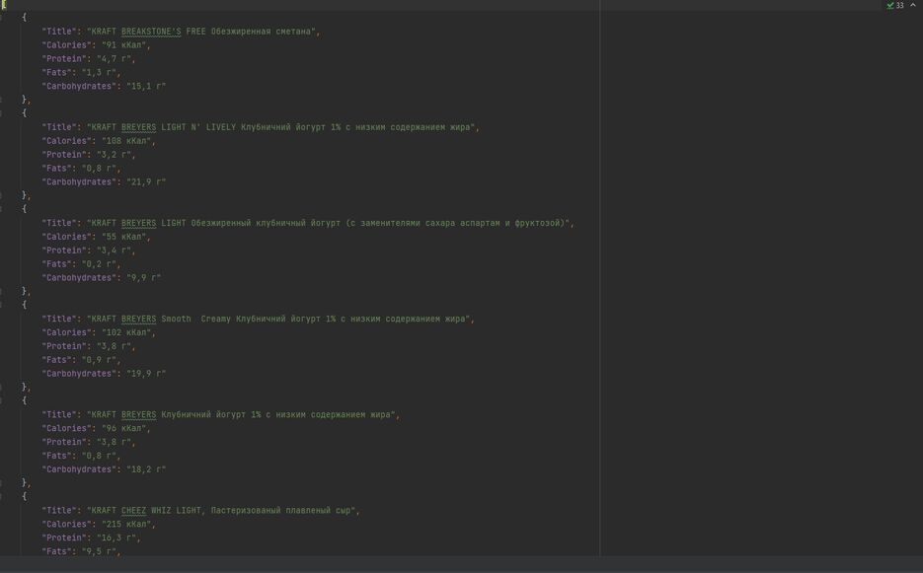The image size is (923, 573).
Task: Click the "Calories": "102 кКал" line
Action: tap(99, 332)
